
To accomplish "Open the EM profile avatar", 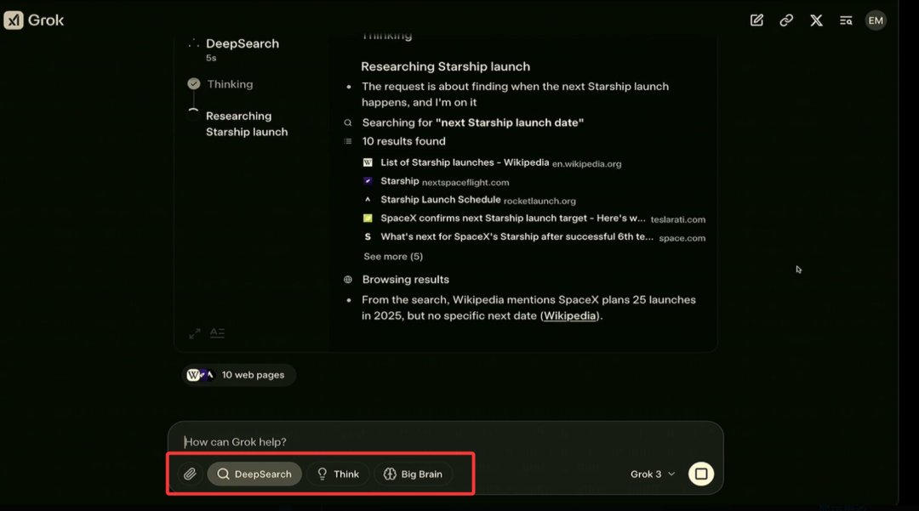I will point(876,20).
